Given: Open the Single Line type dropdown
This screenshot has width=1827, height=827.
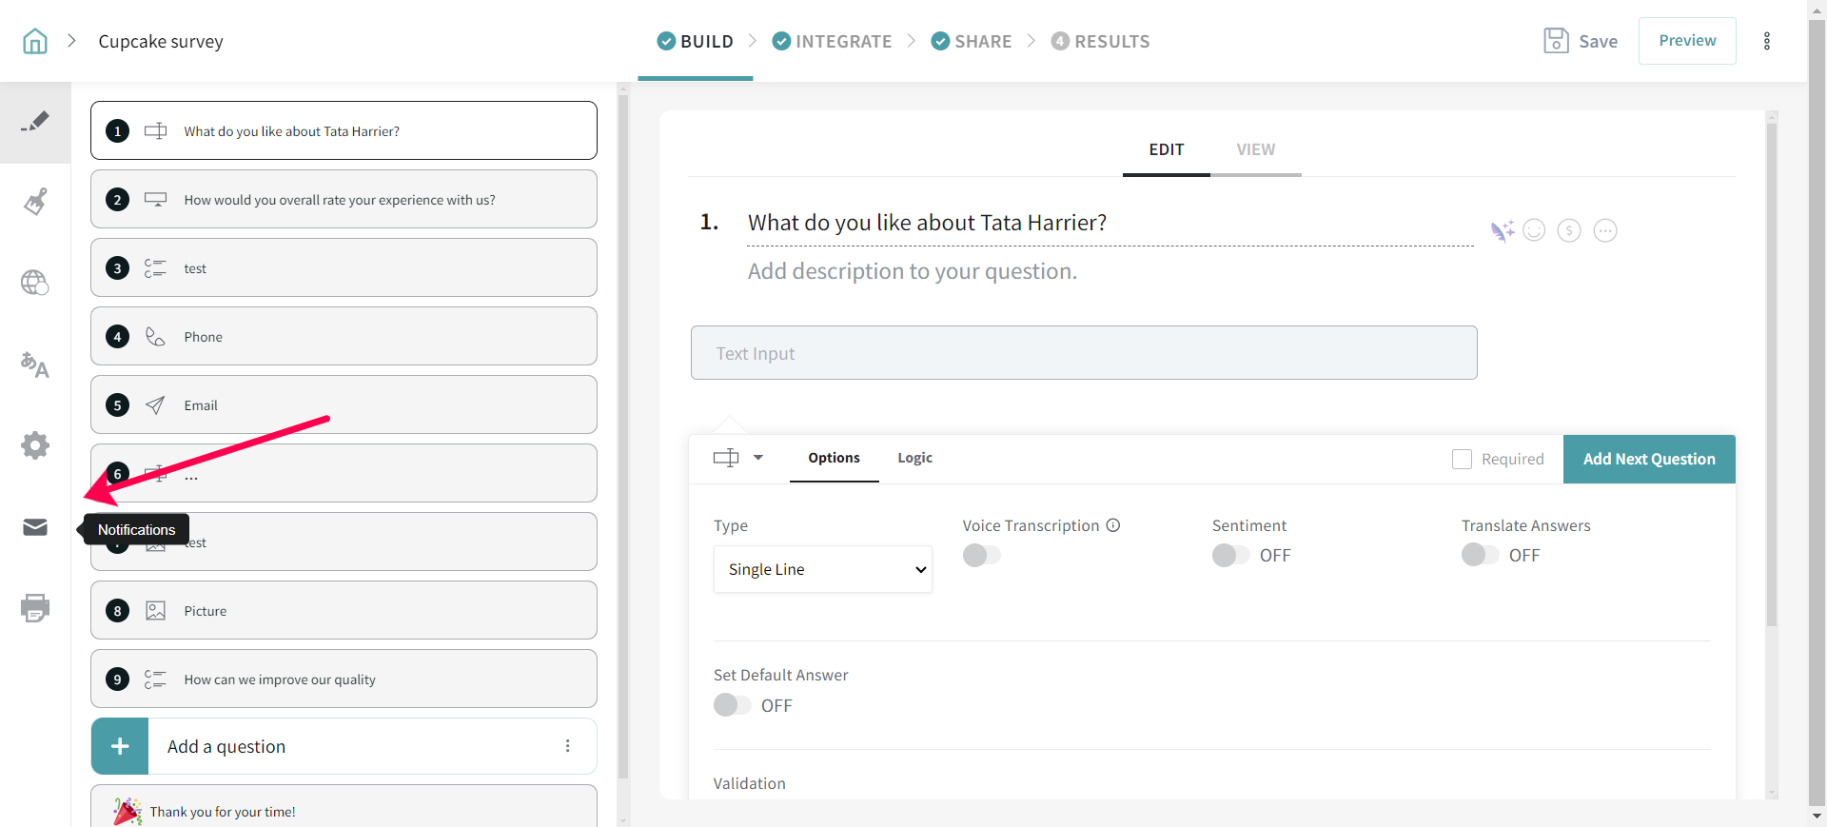Looking at the screenshot, I should 822,569.
